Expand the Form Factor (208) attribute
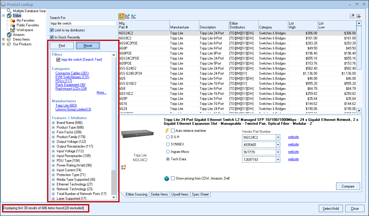The width and height of the screenshot is (369, 216). click(53, 132)
